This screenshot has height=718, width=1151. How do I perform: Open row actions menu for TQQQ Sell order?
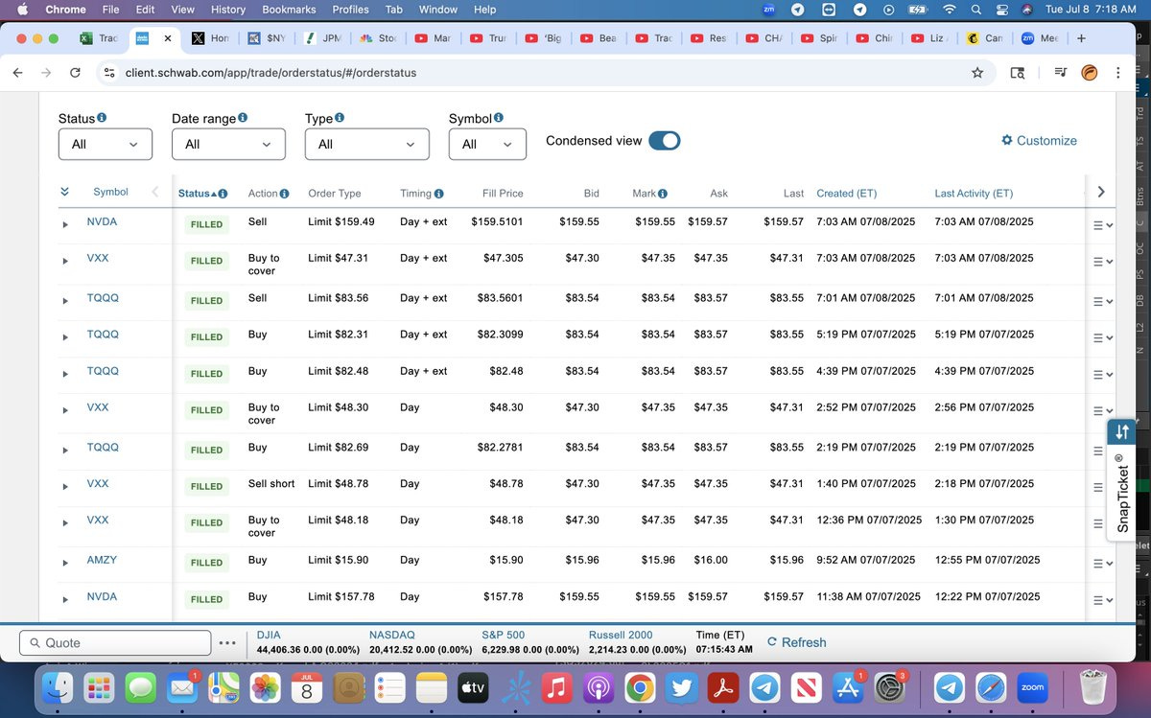pos(1102,300)
